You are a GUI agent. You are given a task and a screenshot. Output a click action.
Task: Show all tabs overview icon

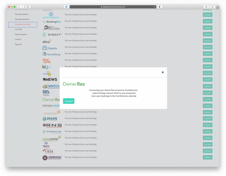point(213,7)
